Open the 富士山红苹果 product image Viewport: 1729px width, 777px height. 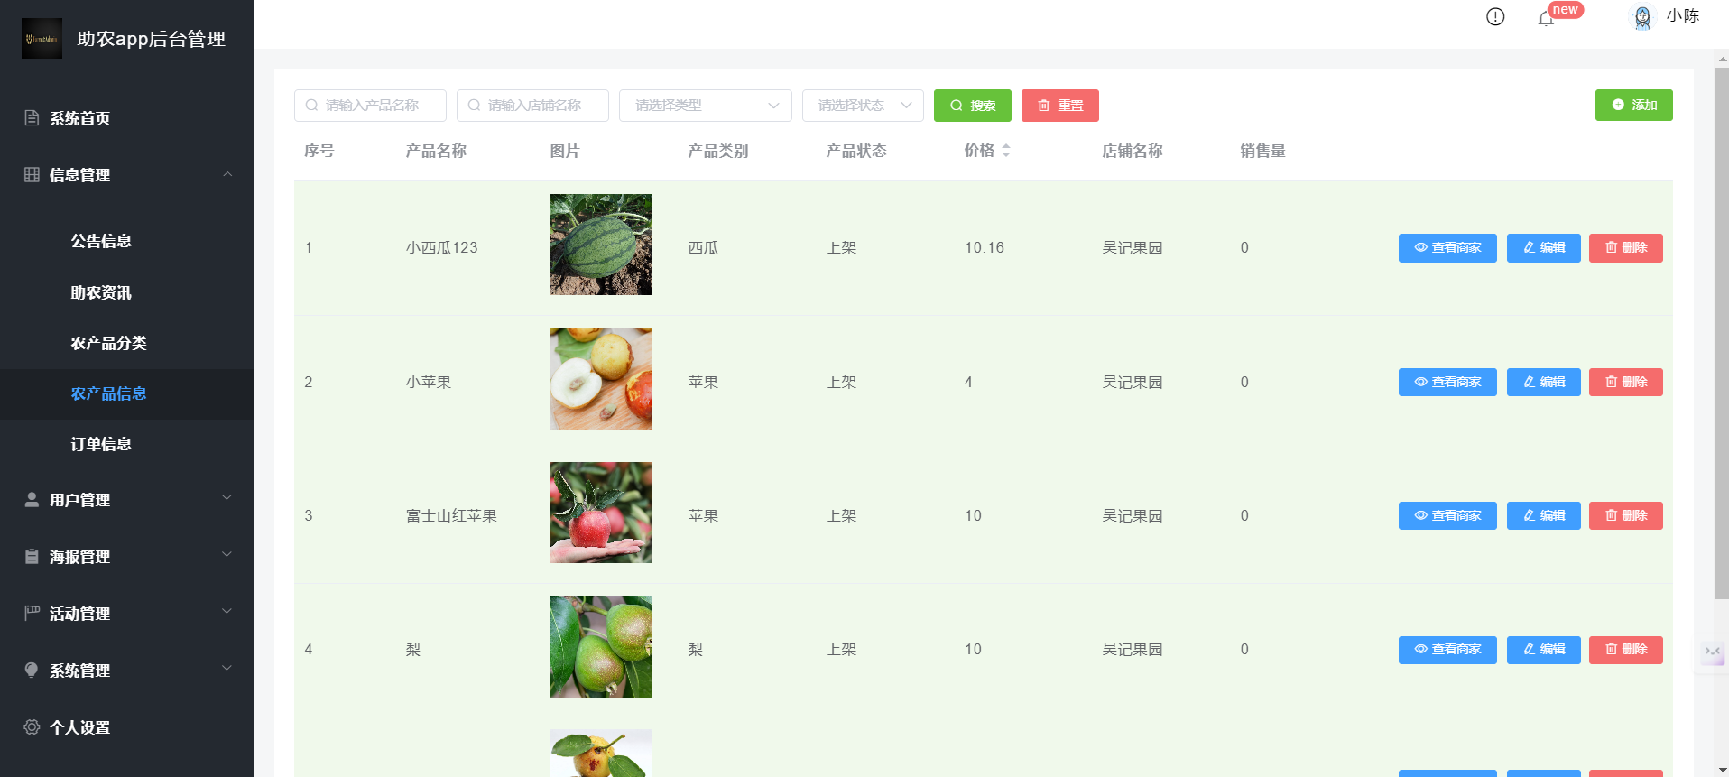[x=601, y=513]
